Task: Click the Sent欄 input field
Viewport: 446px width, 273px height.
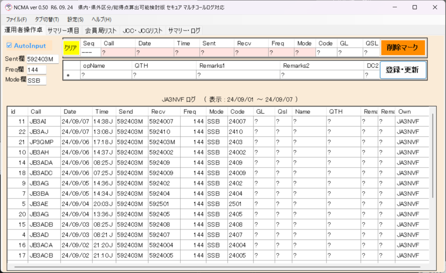Action: click(x=42, y=59)
